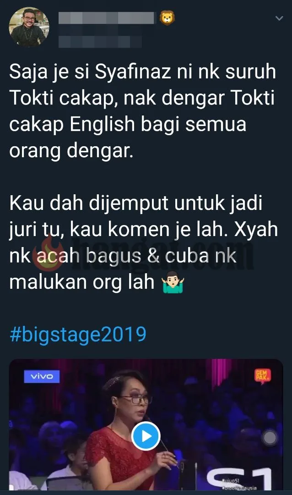
Task: Select the paragraph starting 'Kau dah dijemput'
Action: click(143, 242)
